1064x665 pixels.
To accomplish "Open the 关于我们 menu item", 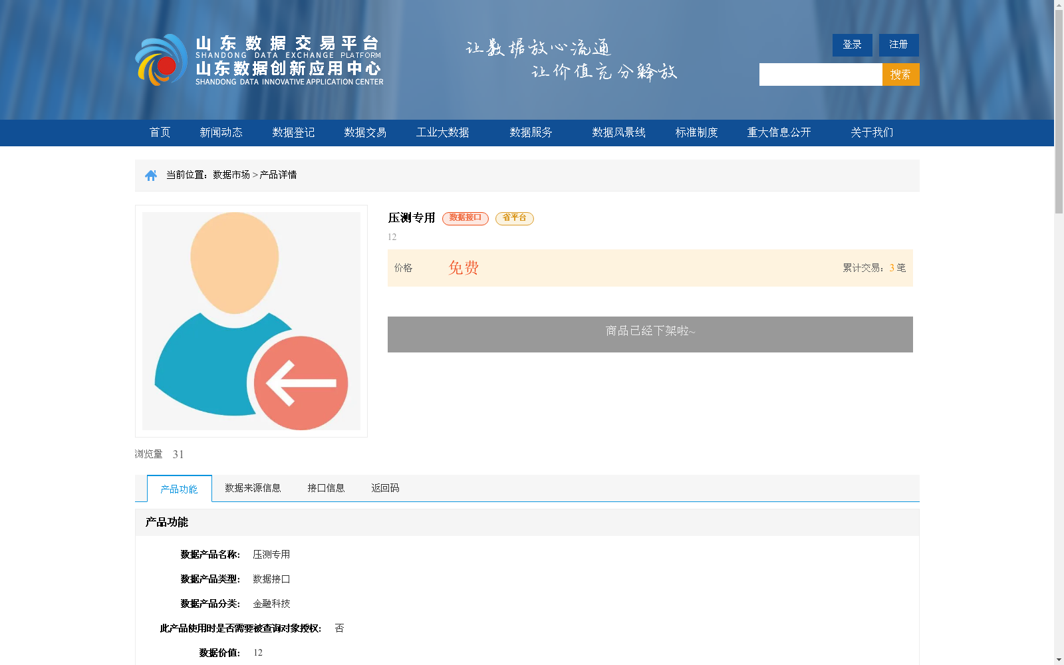I will click(872, 132).
